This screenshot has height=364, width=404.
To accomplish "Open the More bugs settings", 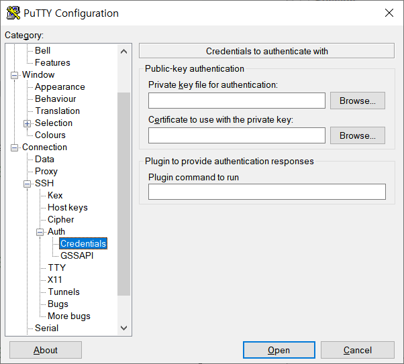I will pyautogui.click(x=69, y=316).
